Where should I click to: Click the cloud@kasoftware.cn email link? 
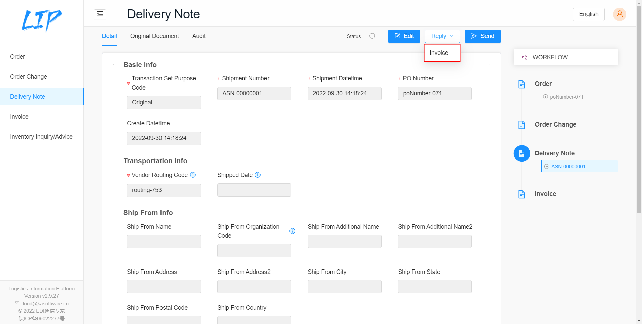tap(44, 303)
